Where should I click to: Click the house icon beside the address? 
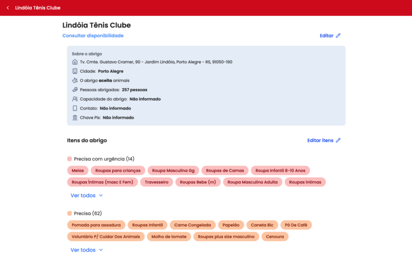click(75, 62)
